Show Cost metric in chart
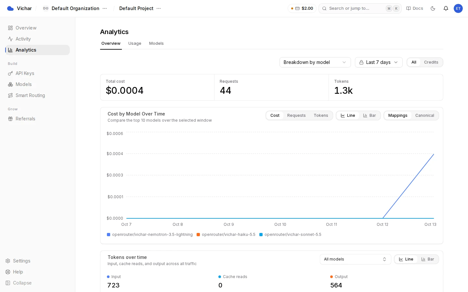468x292 pixels. [275, 116]
